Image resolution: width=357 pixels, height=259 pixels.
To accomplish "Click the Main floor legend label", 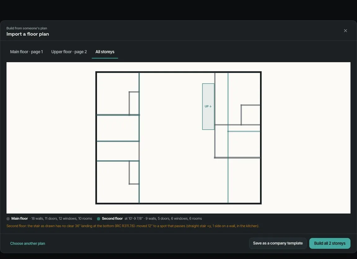I will (x=20, y=218).
